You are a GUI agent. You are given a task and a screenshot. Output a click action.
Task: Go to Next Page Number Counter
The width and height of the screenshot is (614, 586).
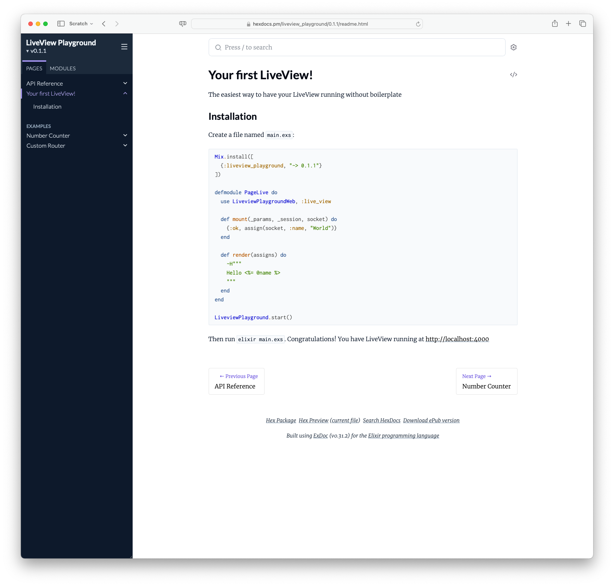pyautogui.click(x=487, y=381)
